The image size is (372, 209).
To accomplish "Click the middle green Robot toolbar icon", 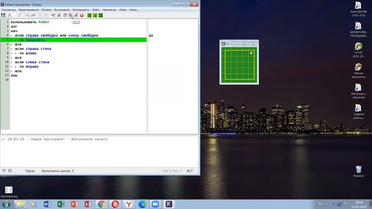I will (x=95, y=15).
